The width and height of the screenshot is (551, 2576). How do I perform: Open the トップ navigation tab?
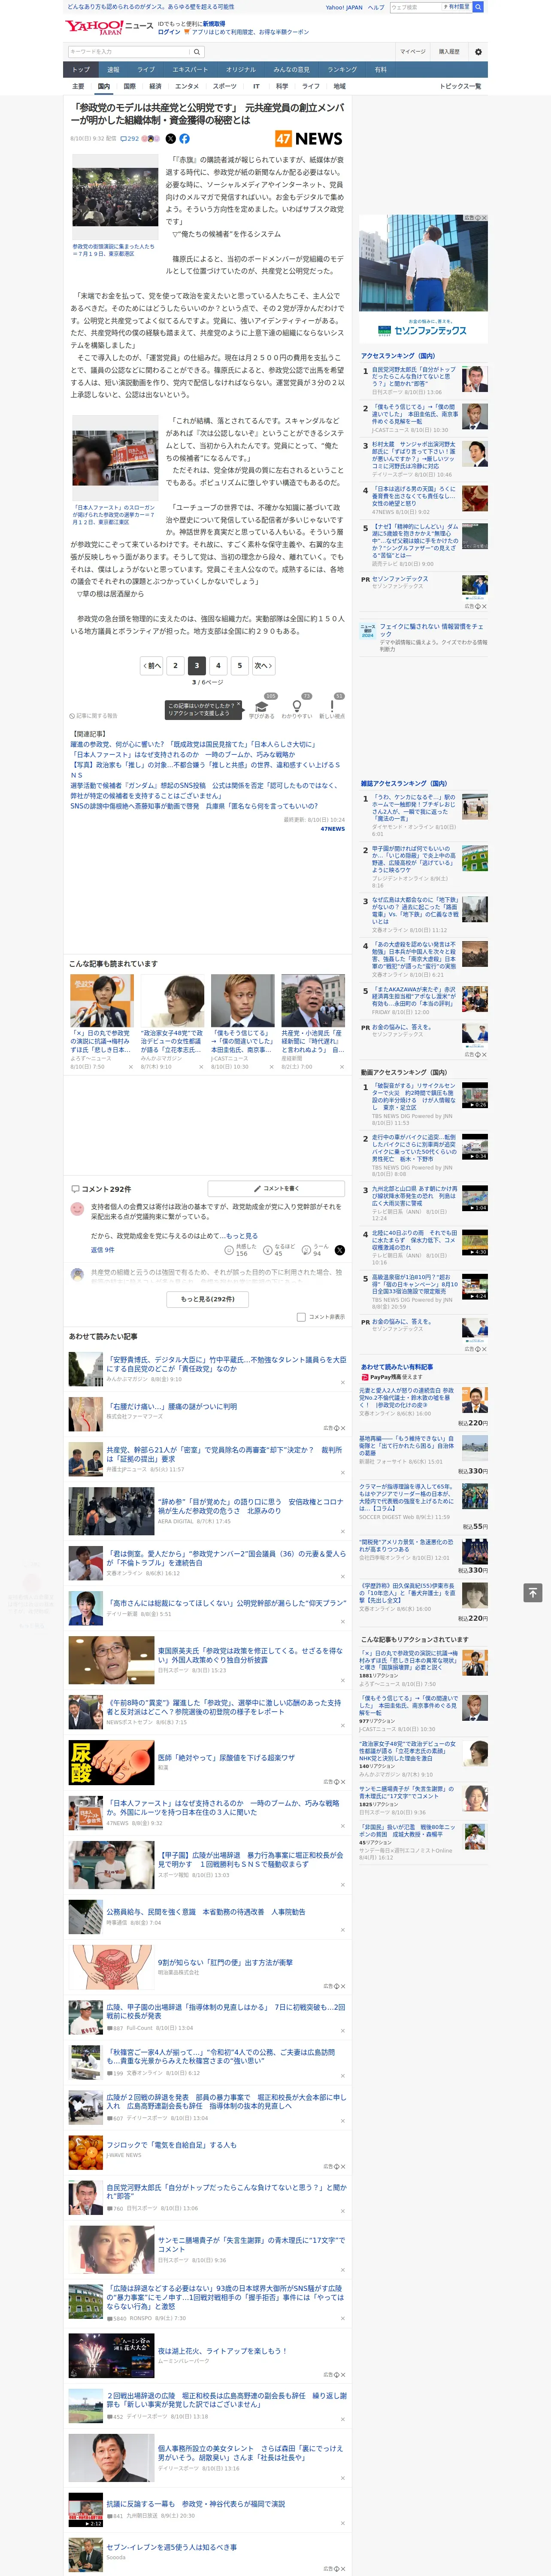(x=81, y=70)
